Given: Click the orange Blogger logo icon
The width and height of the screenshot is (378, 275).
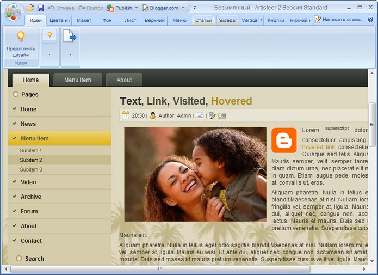Looking at the screenshot, I should [284, 140].
